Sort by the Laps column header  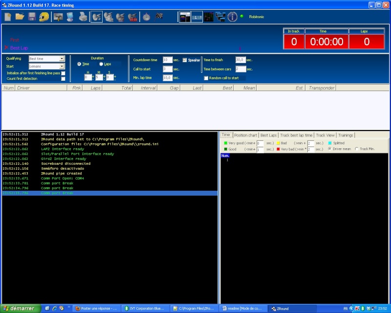pos(92,88)
